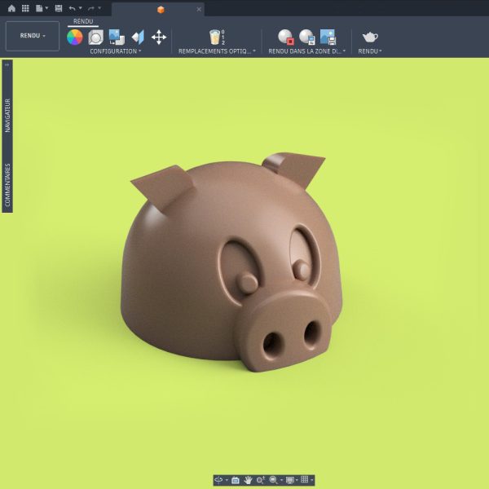This screenshot has width=489, height=489.
Task: Open Scene Settings icon
Action: tap(95, 37)
